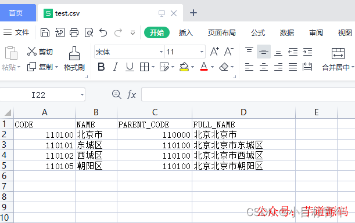The image size is (355, 223).
Task: Click the Save icon in quick toolbar
Action: (x=45, y=33)
